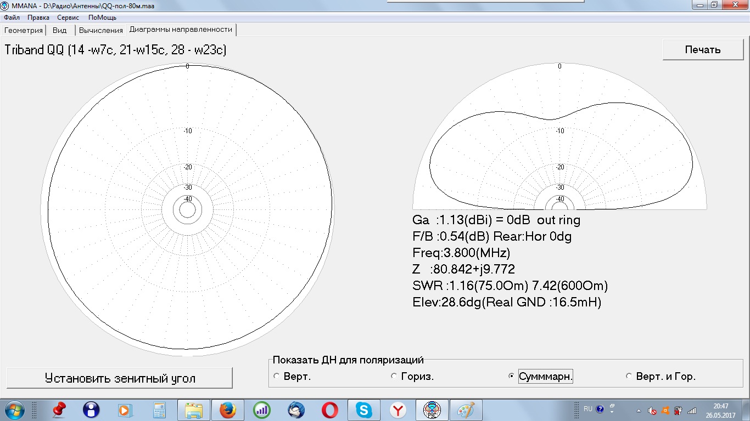Open the calculator taskbar icon
Screen dimensions: 750x421
tap(159, 409)
